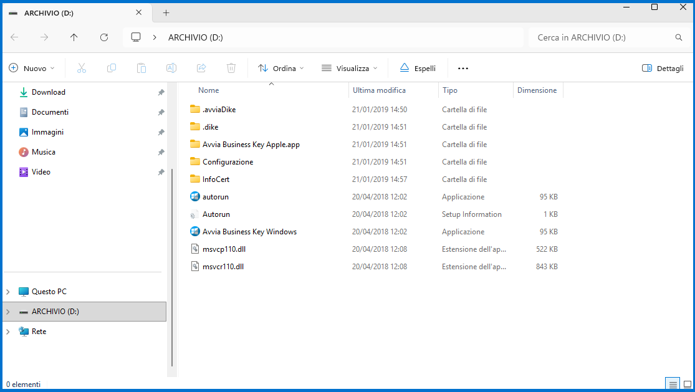The height and width of the screenshot is (392, 695).
Task: Click the Espelli eject button
Action: [x=418, y=68]
